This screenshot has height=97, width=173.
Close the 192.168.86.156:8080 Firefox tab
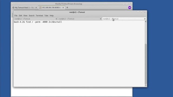[63, 8]
